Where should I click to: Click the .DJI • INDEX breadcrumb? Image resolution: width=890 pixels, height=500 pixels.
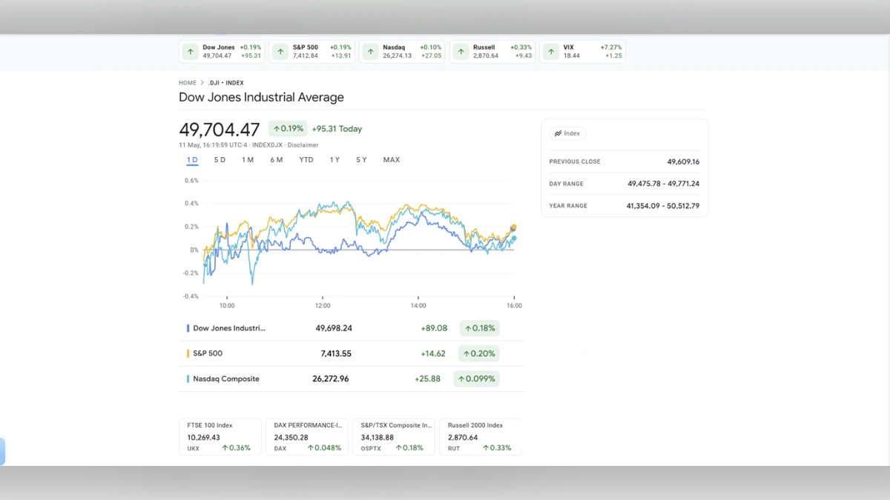tap(225, 83)
